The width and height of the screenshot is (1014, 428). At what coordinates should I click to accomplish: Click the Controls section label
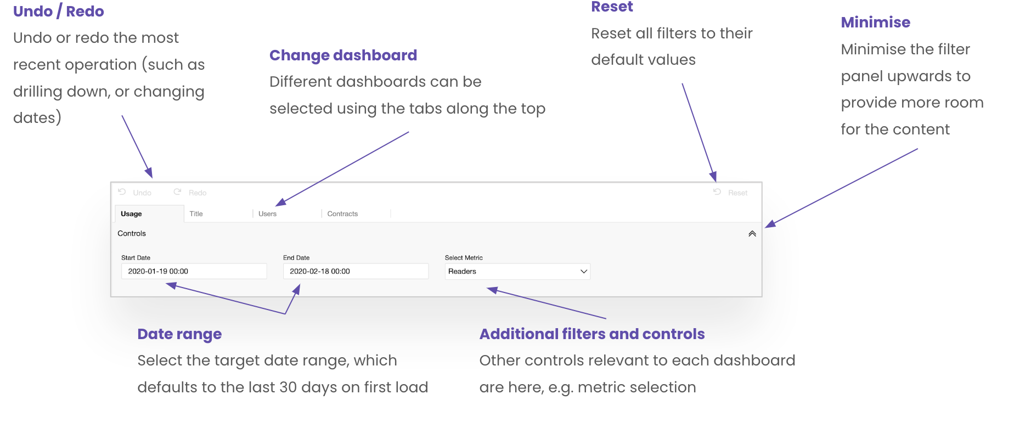[x=132, y=234]
